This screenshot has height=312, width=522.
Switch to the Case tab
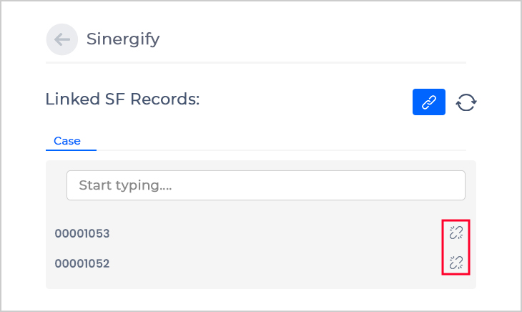[x=67, y=141]
